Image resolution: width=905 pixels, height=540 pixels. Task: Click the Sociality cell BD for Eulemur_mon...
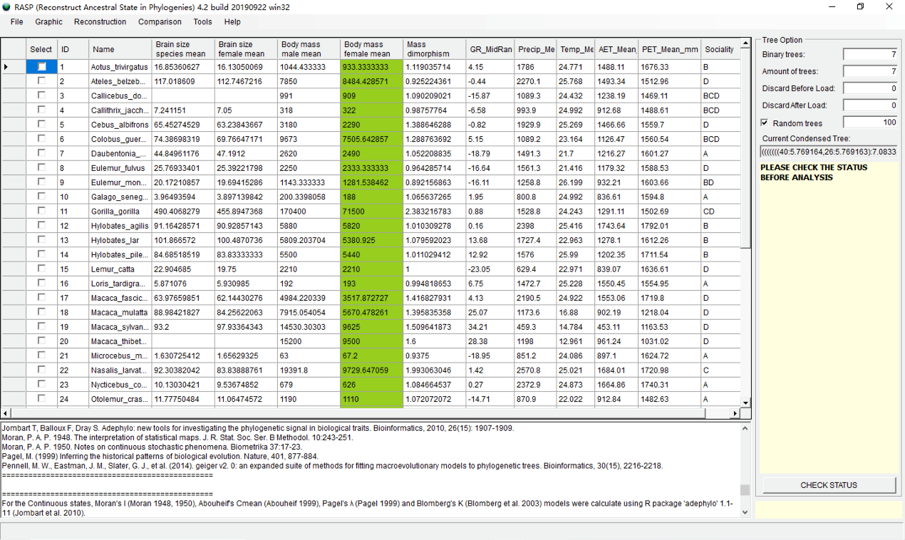click(x=720, y=182)
